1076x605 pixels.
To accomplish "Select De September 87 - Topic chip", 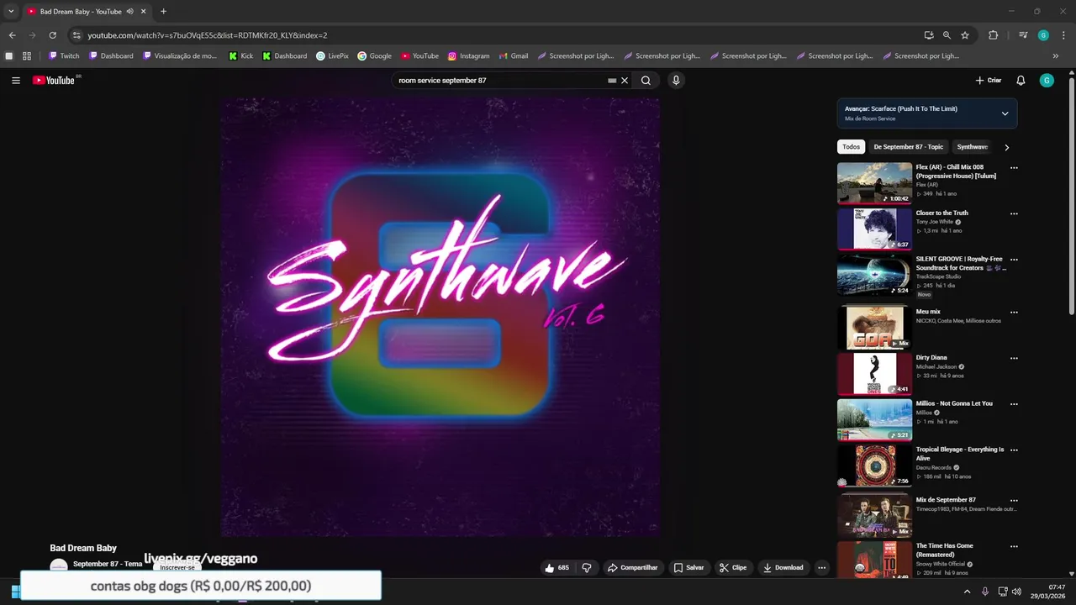I will coord(909,147).
